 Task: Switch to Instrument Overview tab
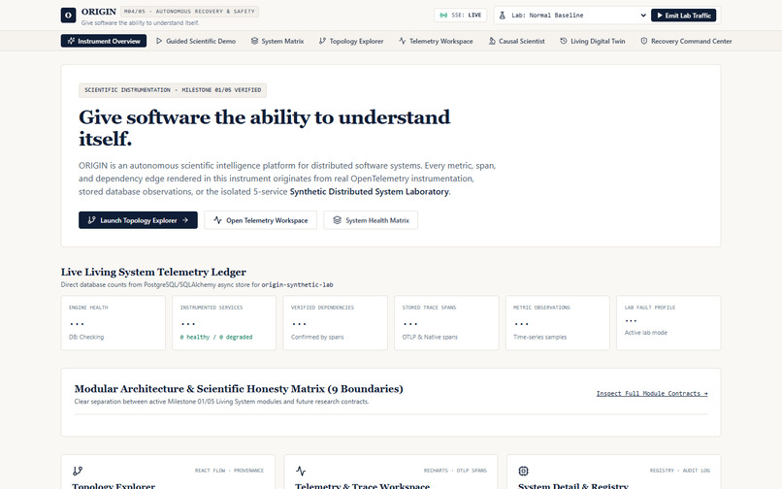tap(104, 41)
